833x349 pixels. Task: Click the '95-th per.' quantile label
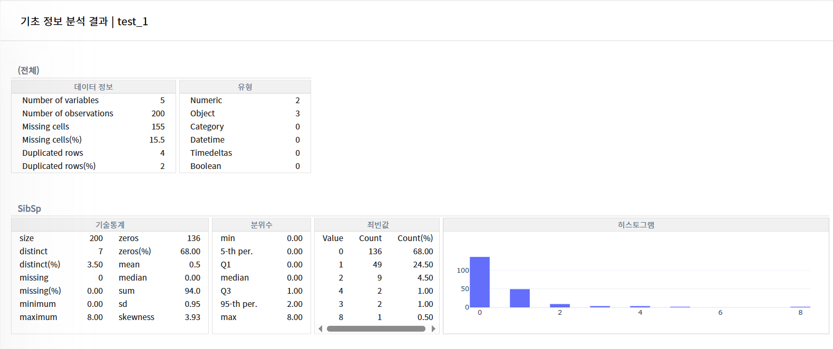tap(239, 304)
